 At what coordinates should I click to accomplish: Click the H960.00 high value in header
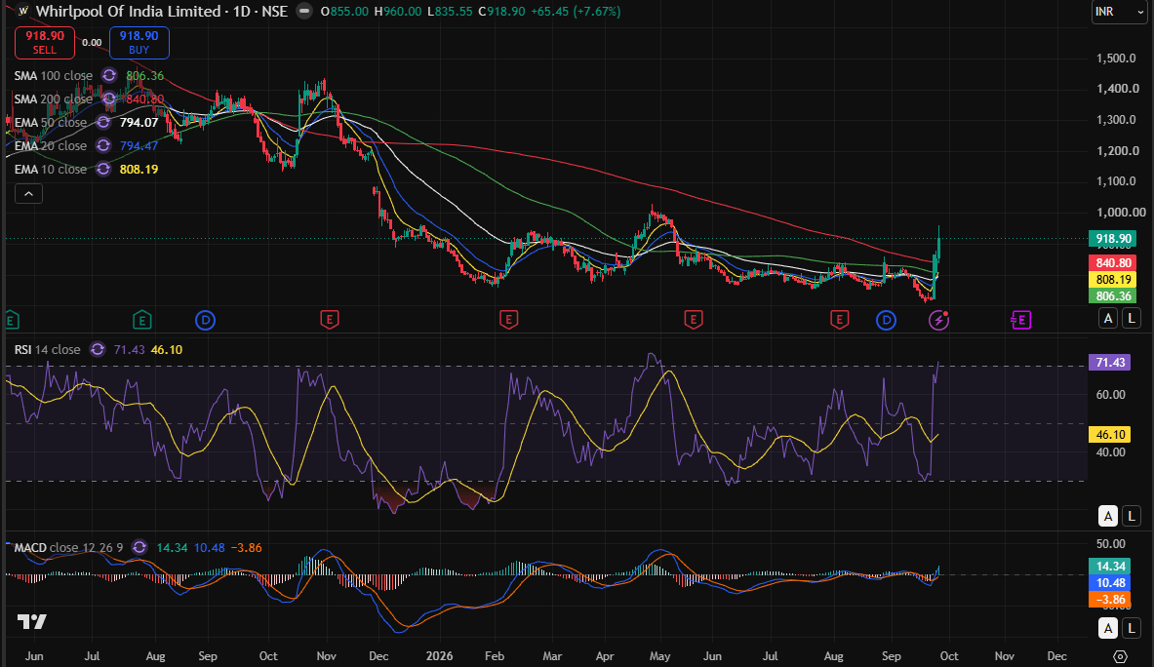tap(398, 11)
